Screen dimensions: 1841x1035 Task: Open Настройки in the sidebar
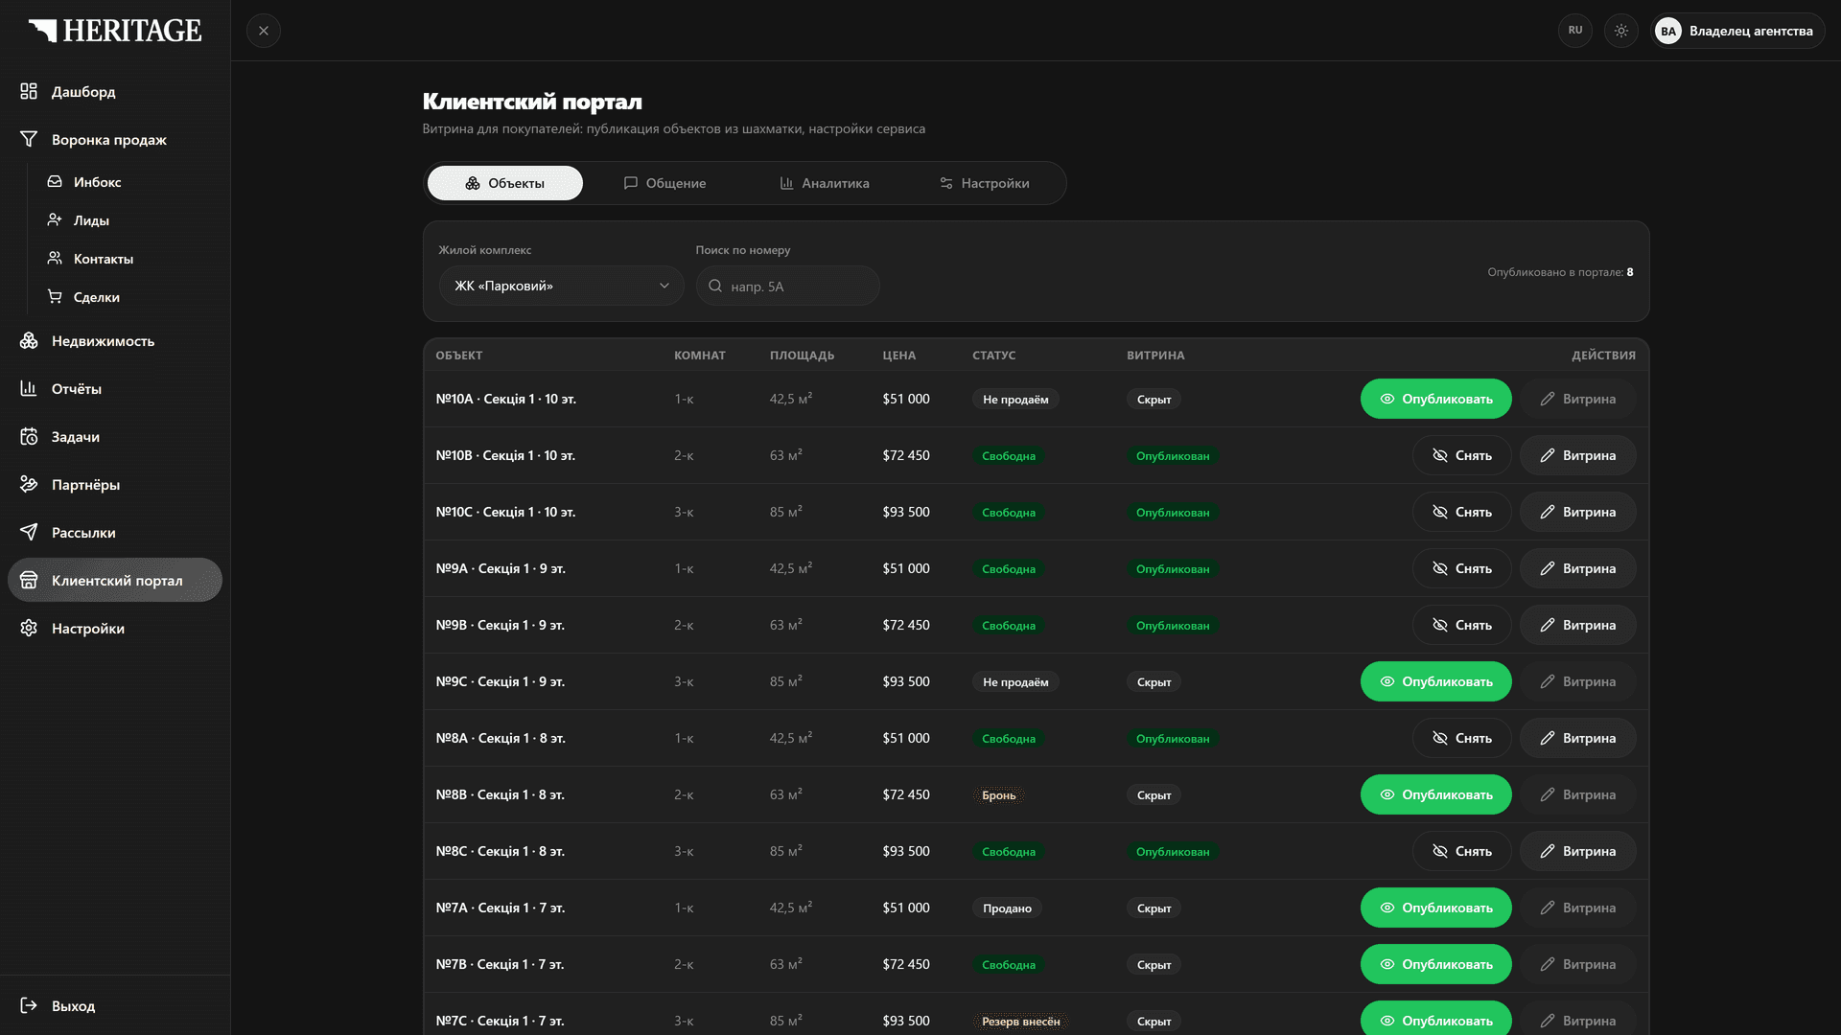pyautogui.click(x=115, y=628)
